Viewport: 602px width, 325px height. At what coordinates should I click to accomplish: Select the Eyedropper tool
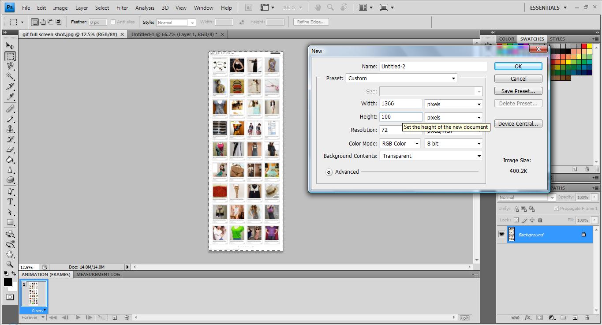pyautogui.click(x=10, y=97)
